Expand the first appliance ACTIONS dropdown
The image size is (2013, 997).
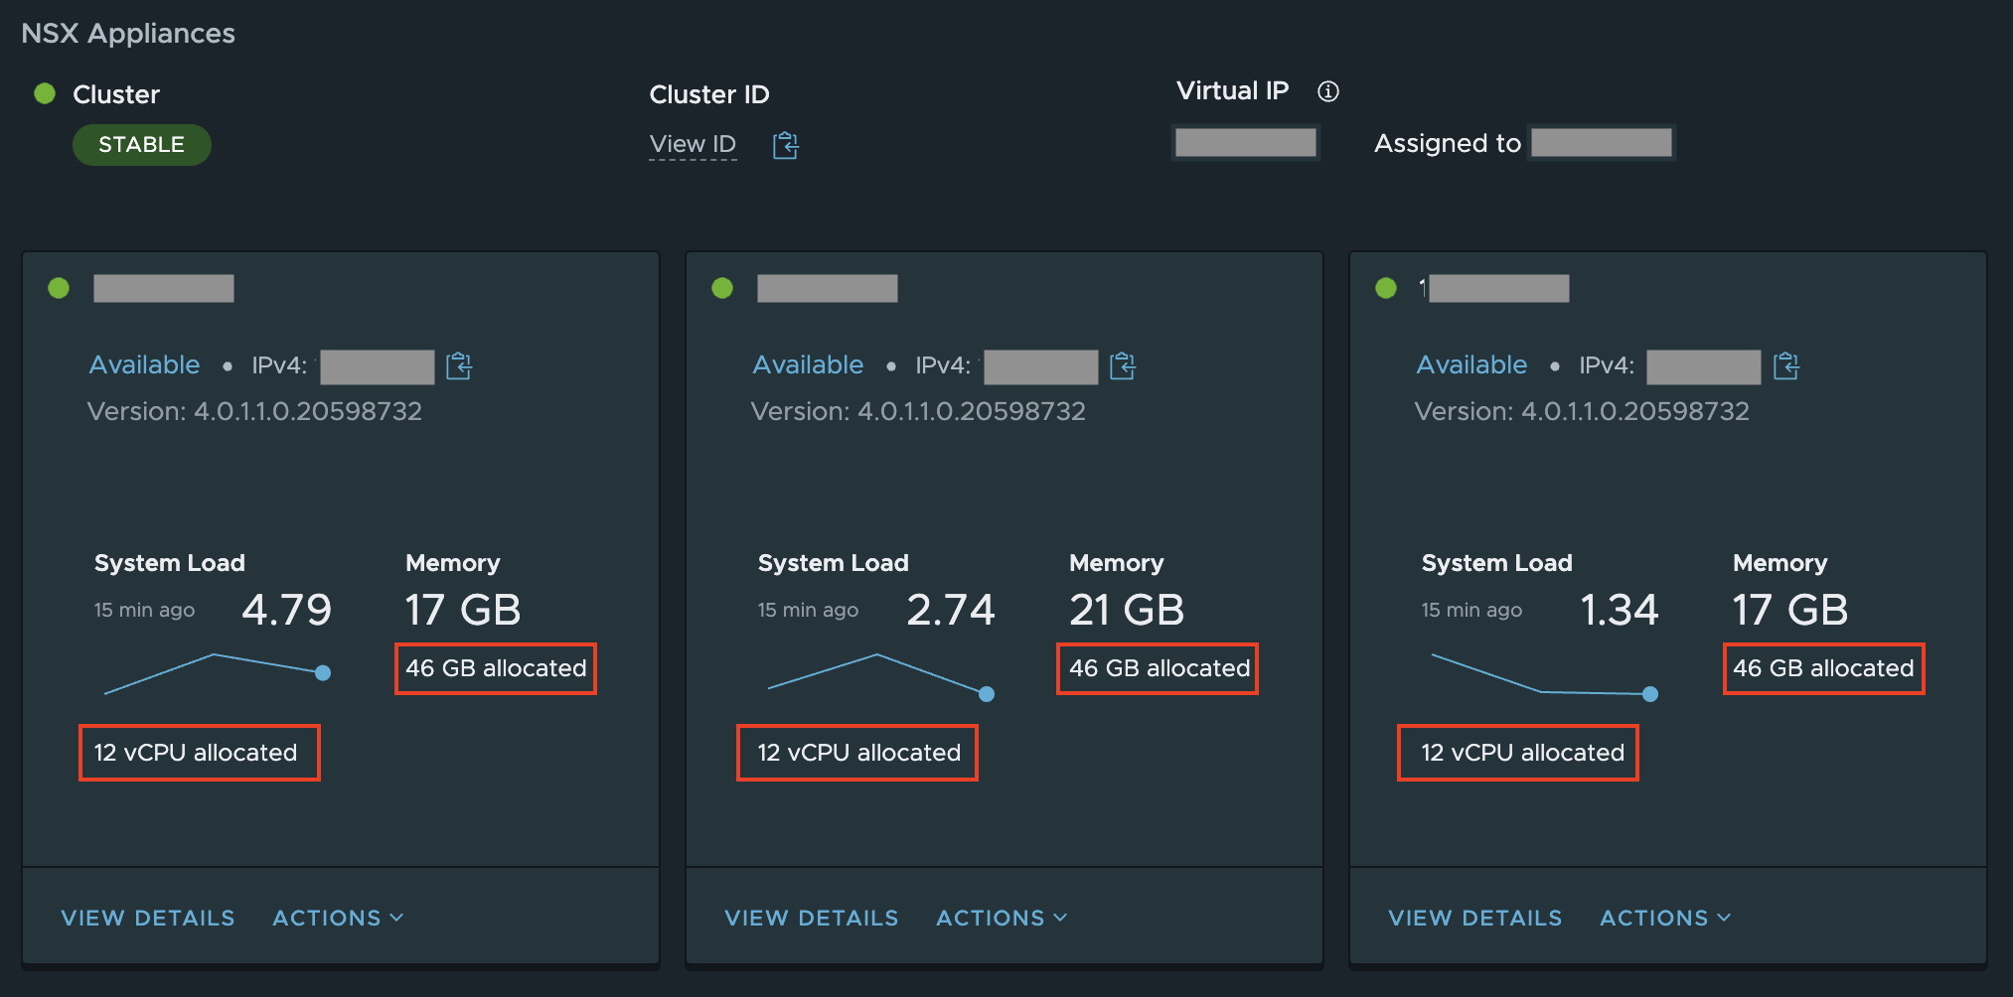pyautogui.click(x=338, y=918)
